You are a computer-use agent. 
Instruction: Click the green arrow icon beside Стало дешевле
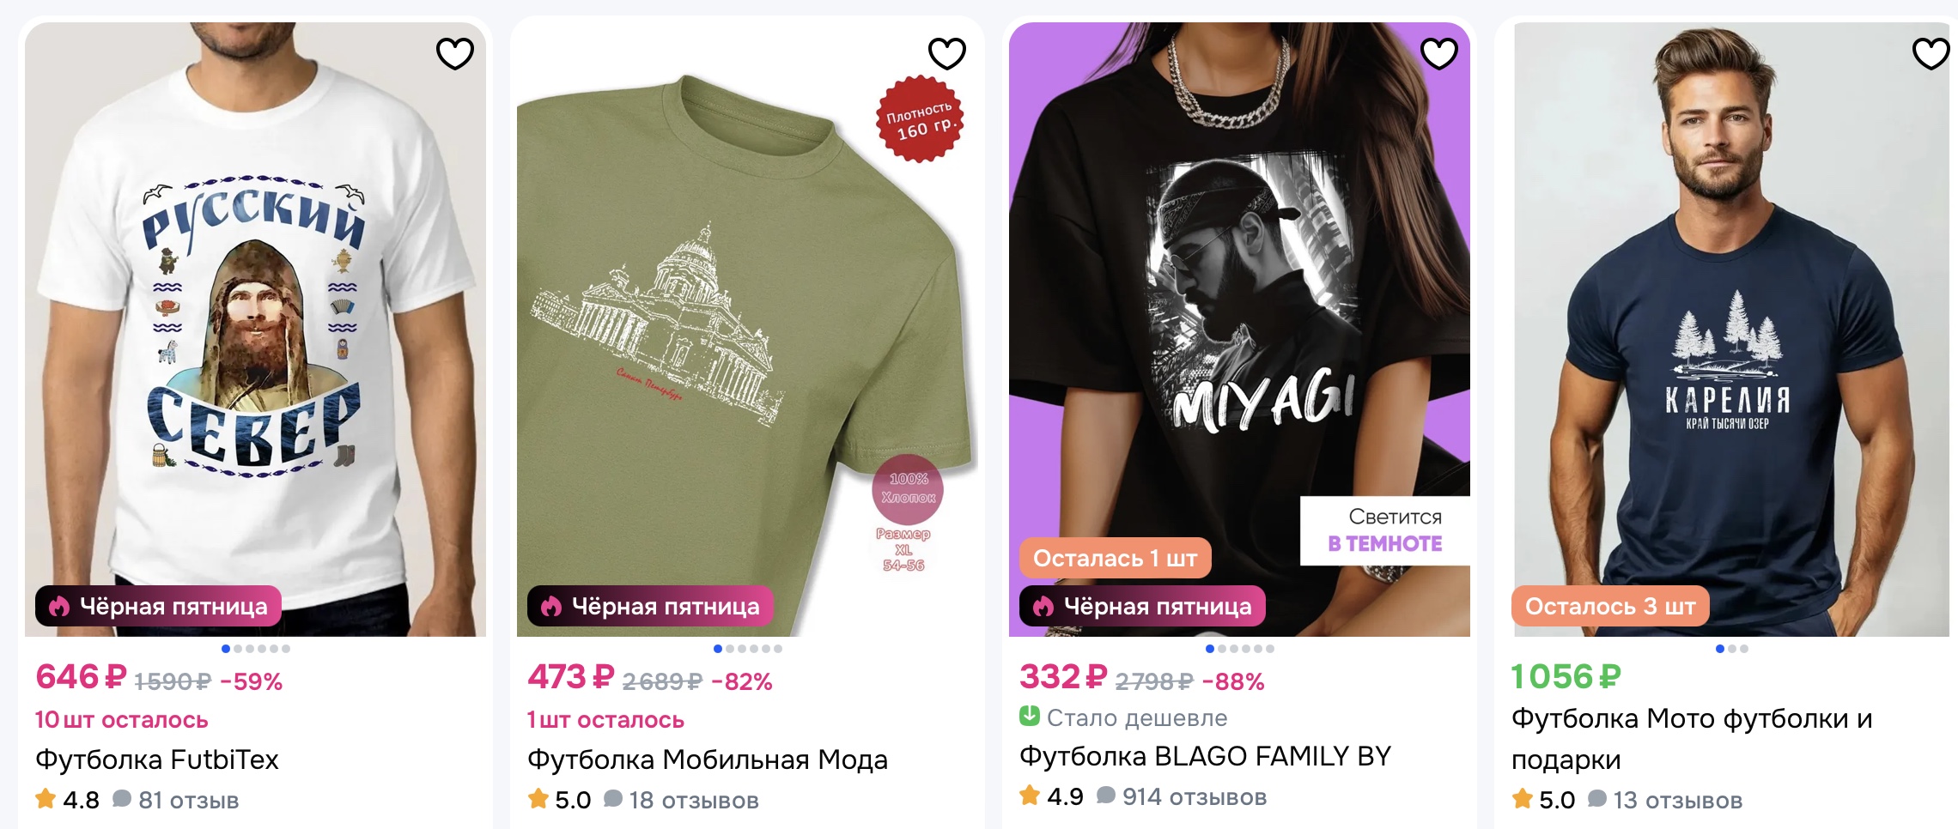(1031, 718)
